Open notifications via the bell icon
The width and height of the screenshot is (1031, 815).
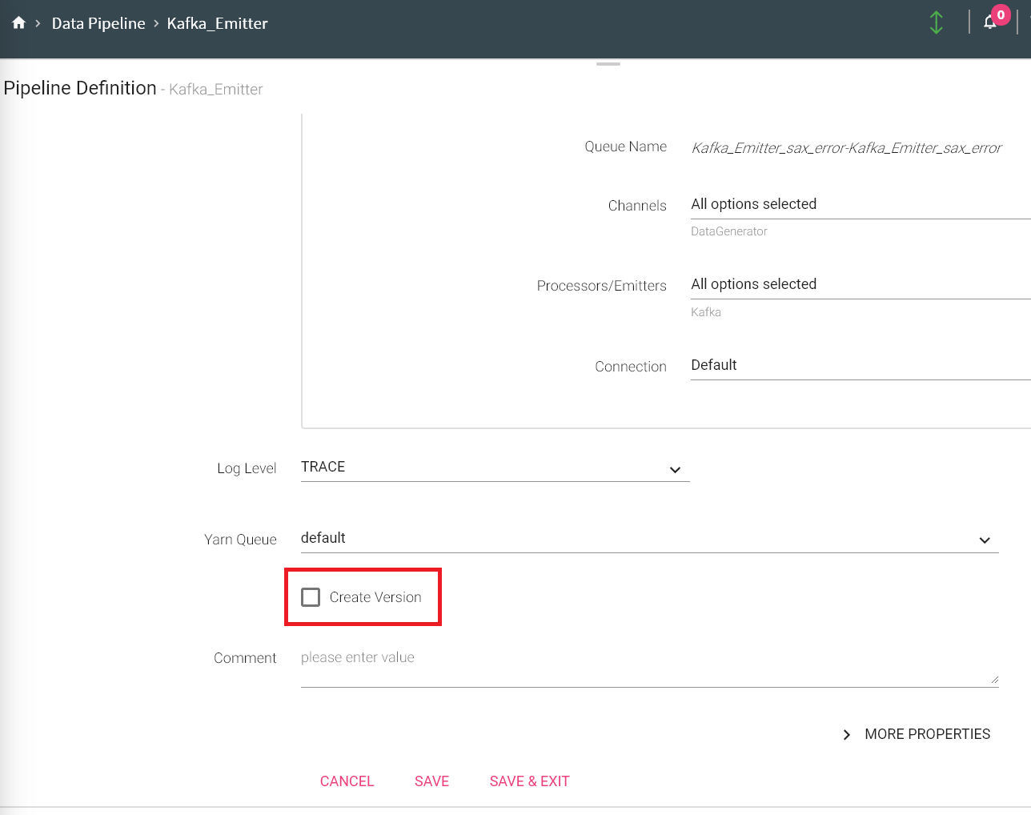(x=989, y=22)
